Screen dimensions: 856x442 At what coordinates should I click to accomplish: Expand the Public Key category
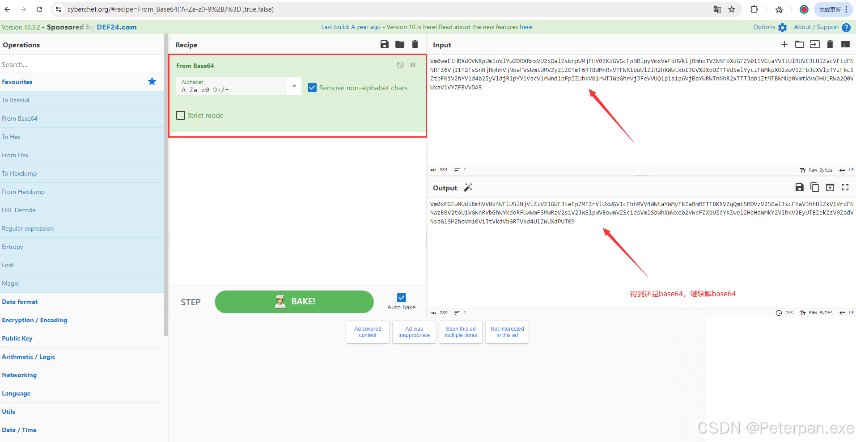point(81,338)
